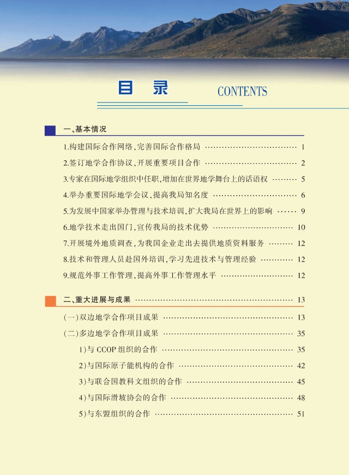Click 与 CCOP 组织的合作 sub-entry

(118, 350)
